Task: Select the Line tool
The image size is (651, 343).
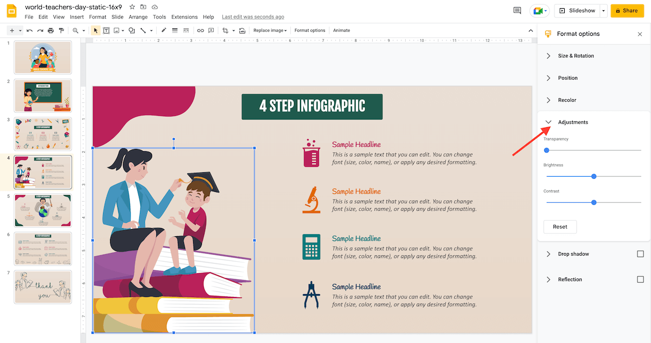Action: (143, 30)
